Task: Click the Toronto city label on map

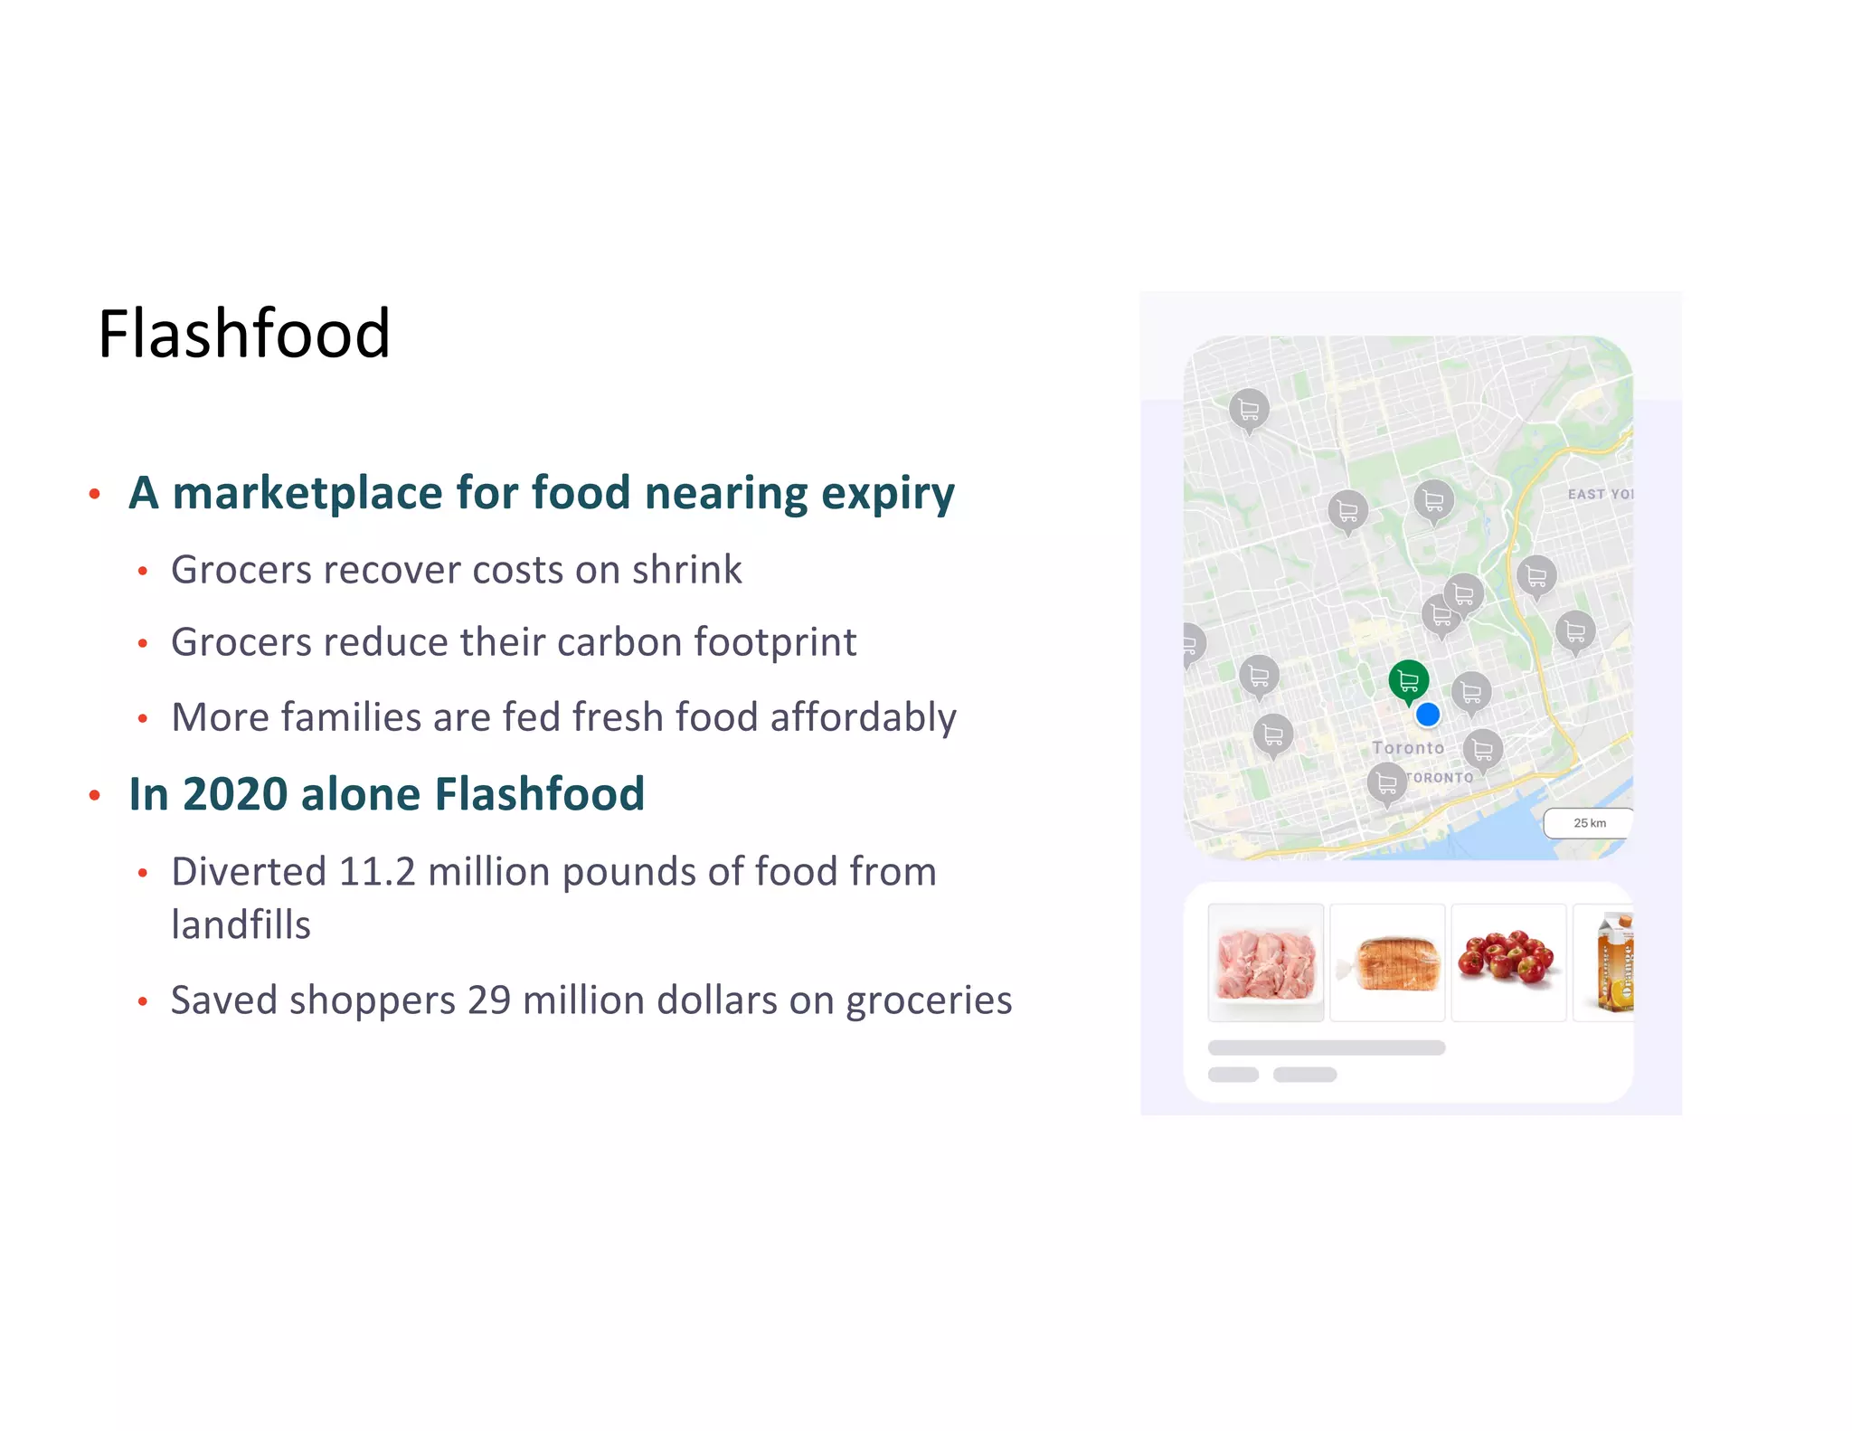Action: tap(1408, 748)
